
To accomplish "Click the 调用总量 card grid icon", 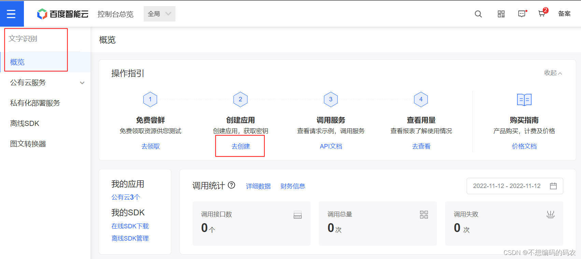I will point(424,215).
